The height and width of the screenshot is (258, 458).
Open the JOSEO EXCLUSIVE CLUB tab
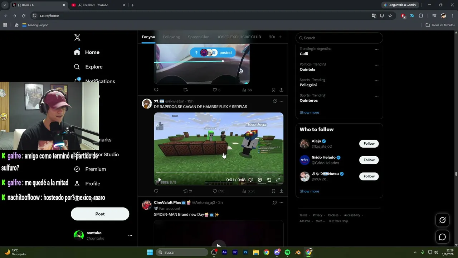239,37
